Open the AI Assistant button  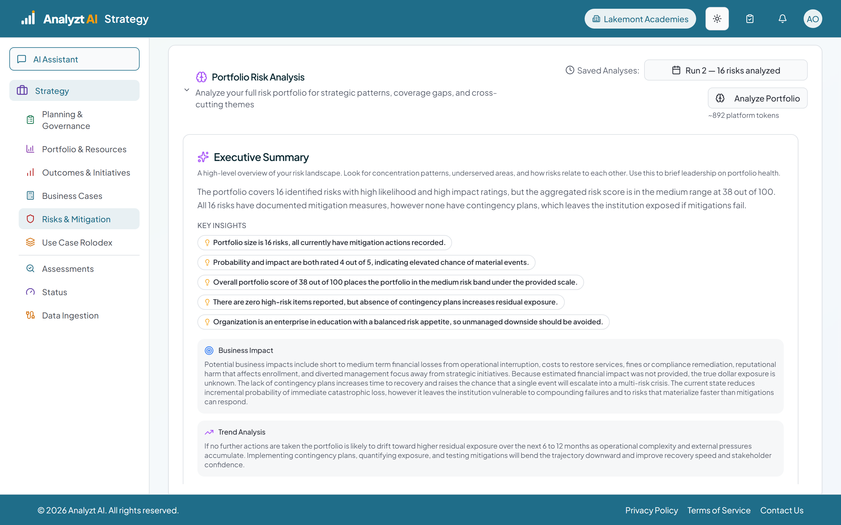coord(74,59)
